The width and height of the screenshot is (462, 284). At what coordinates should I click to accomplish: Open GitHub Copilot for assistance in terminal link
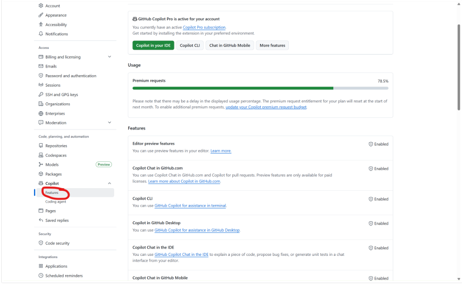click(x=190, y=206)
